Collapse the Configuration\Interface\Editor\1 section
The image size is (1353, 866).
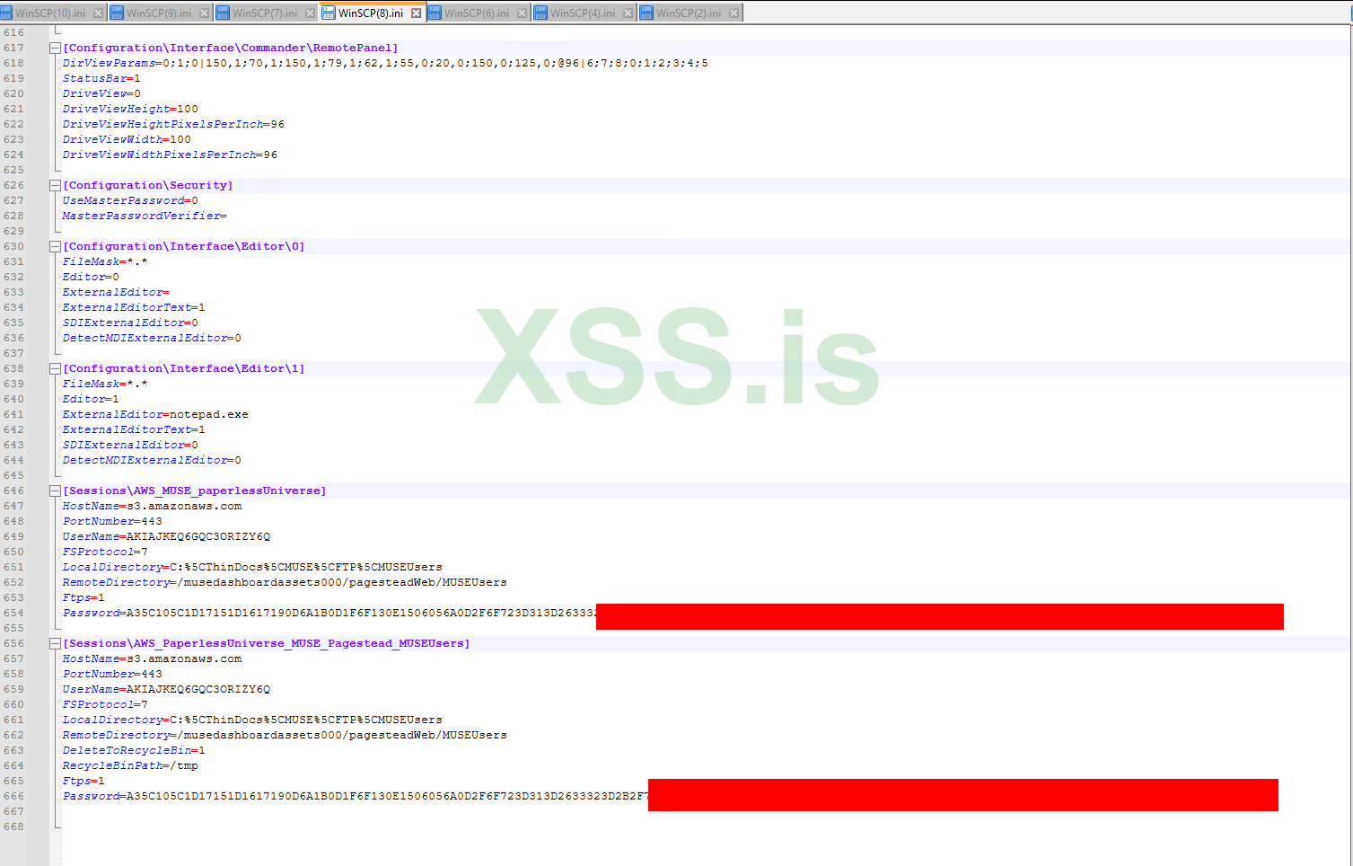(x=54, y=367)
